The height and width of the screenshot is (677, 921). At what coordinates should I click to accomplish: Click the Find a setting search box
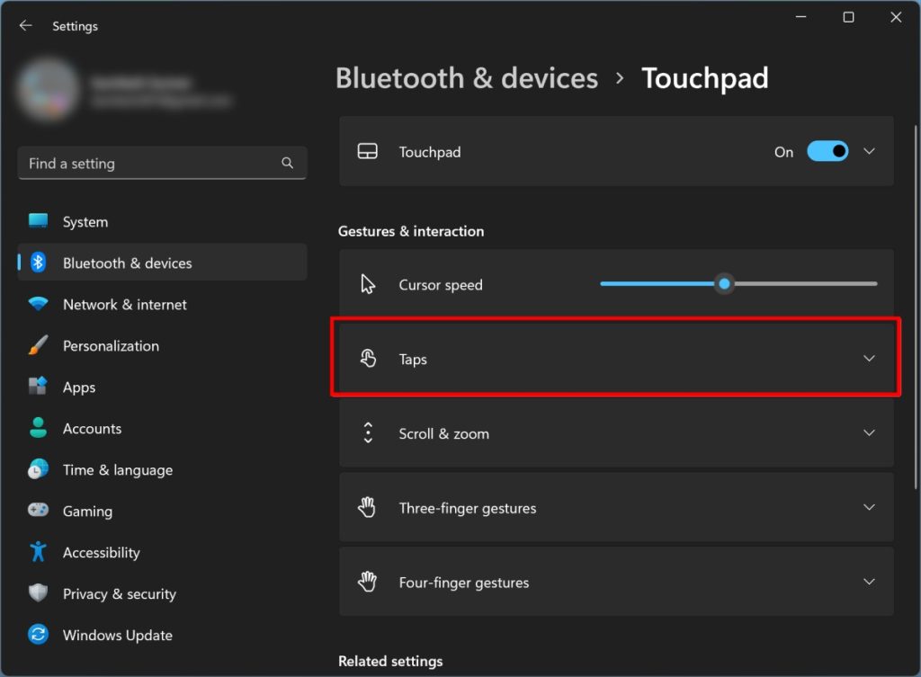pos(162,163)
